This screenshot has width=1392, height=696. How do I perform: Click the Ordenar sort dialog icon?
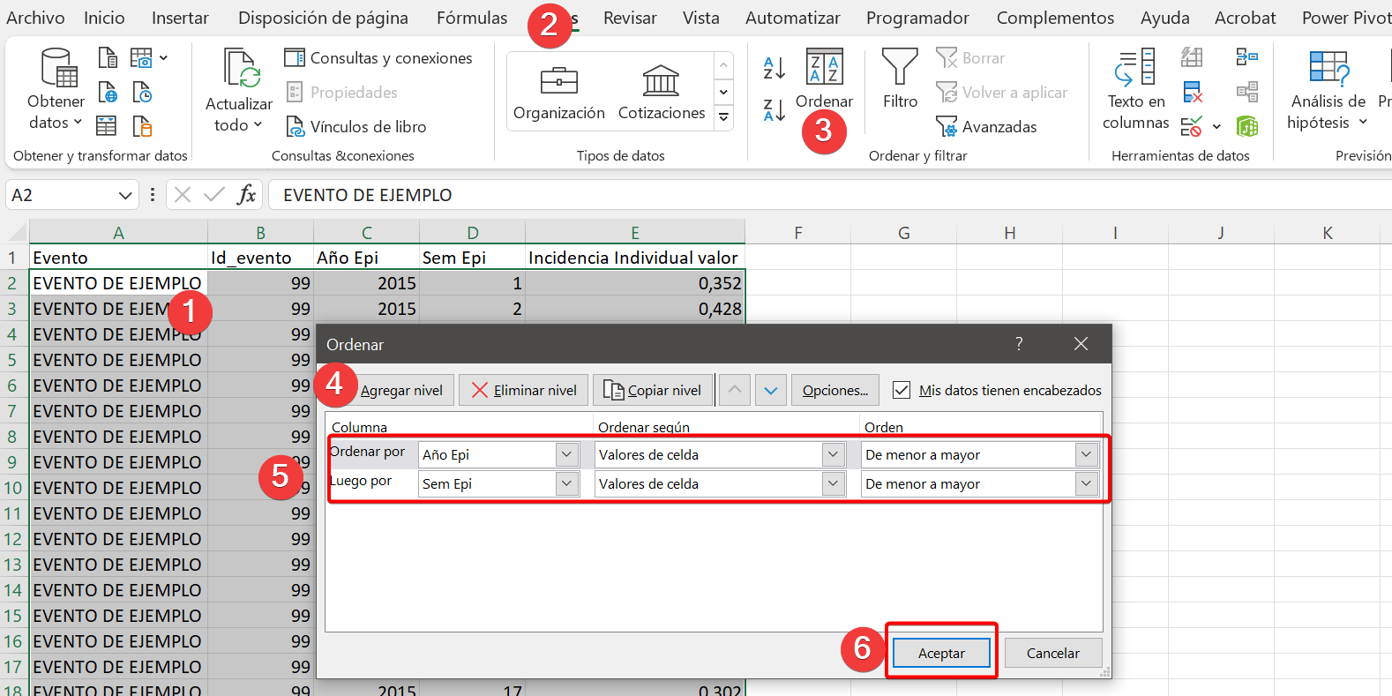(x=825, y=67)
